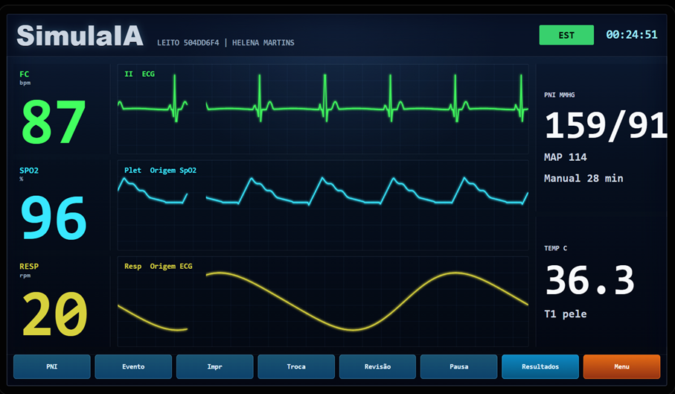675x394 pixels.
Task: Click the PNI button in the bottom bar
Action: (51, 366)
